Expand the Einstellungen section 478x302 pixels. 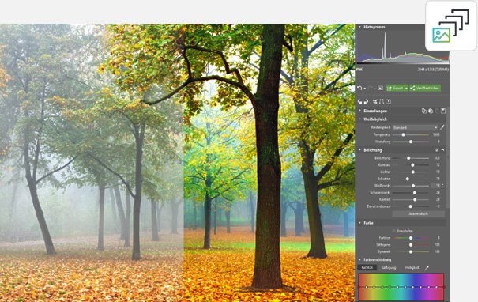pyautogui.click(x=359, y=111)
